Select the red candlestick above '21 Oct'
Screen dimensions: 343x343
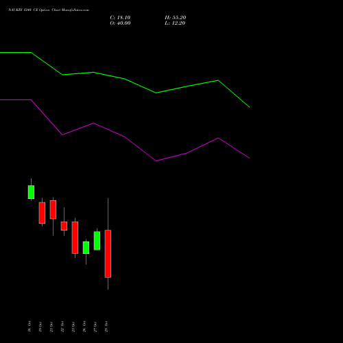tap(53, 209)
